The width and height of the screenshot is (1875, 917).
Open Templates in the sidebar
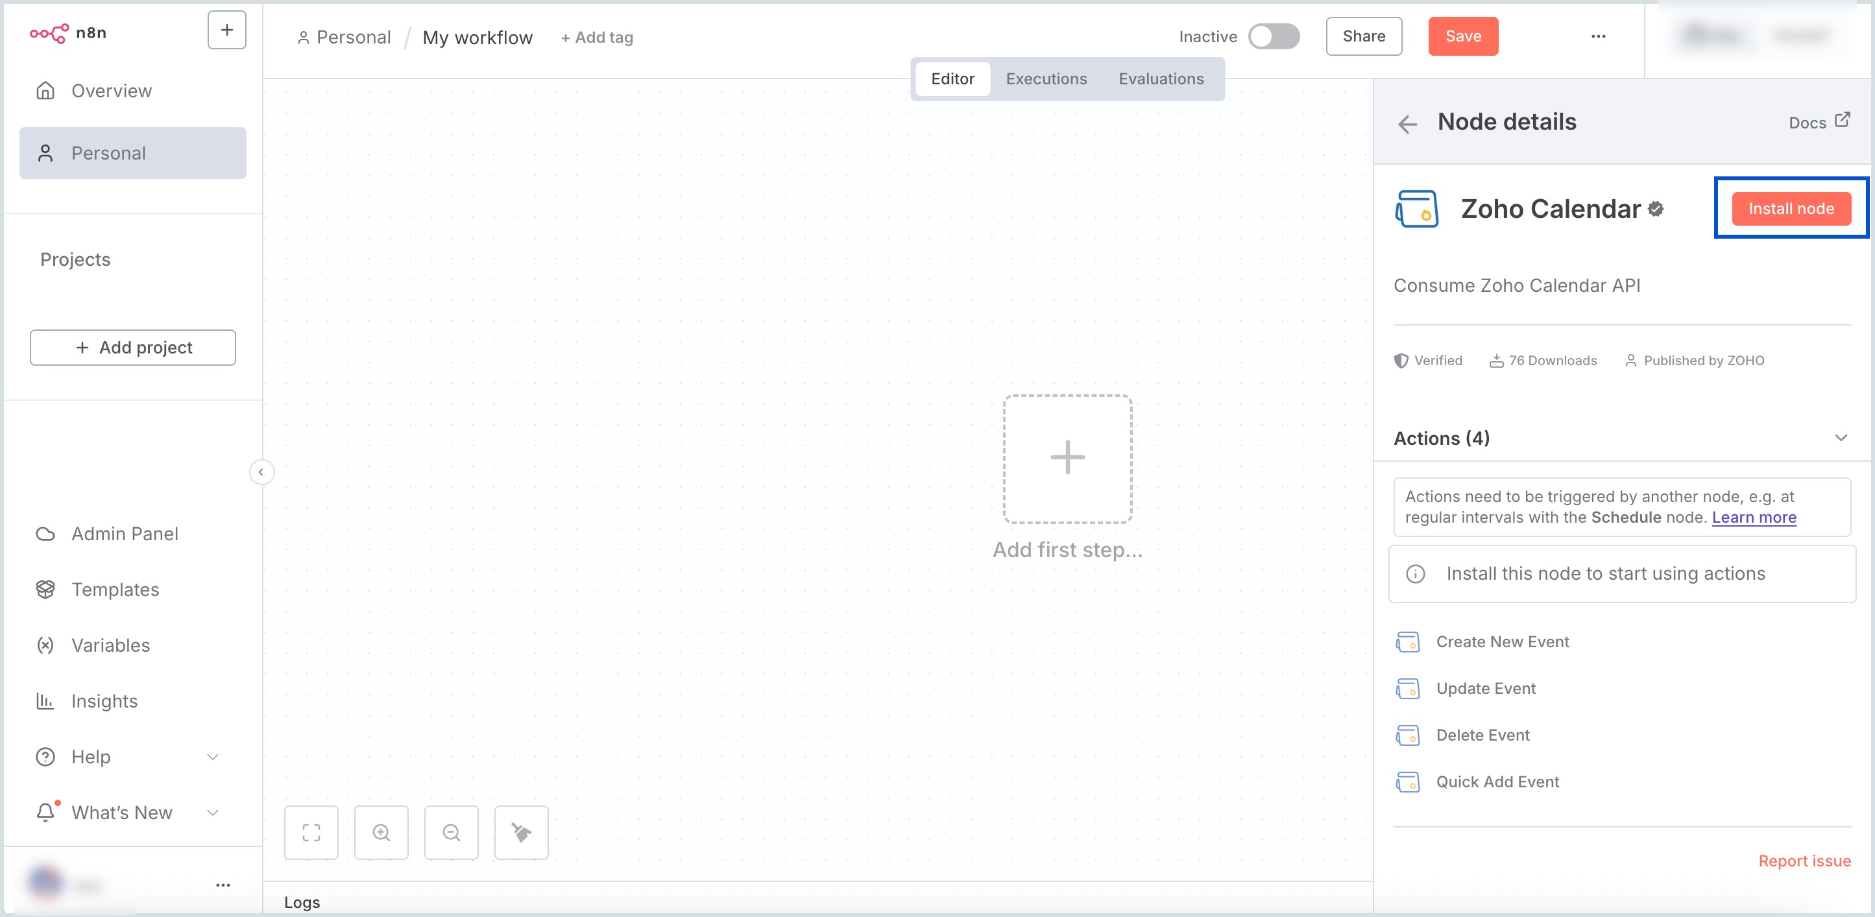[x=115, y=589]
